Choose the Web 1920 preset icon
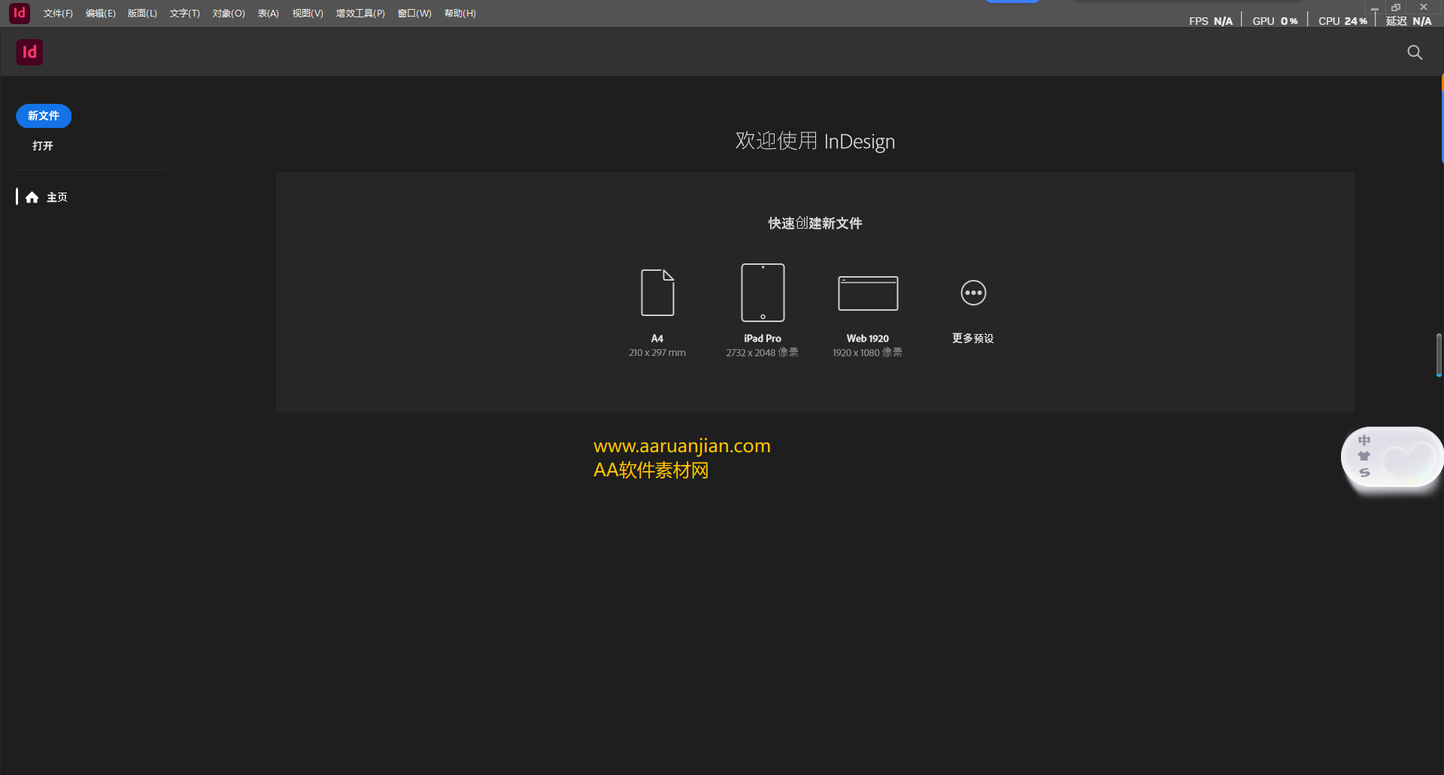 coord(866,293)
